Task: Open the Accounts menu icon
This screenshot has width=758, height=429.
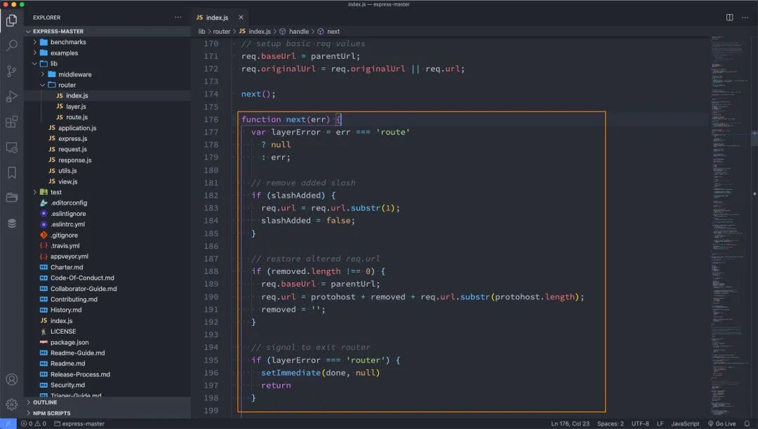Action: [x=12, y=379]
